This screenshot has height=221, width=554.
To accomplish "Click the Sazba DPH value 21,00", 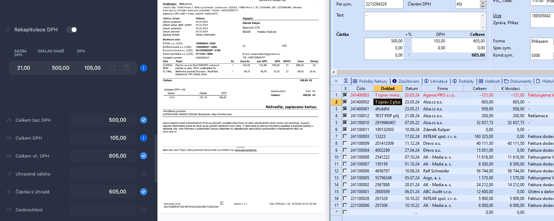I will pos(24,68).
